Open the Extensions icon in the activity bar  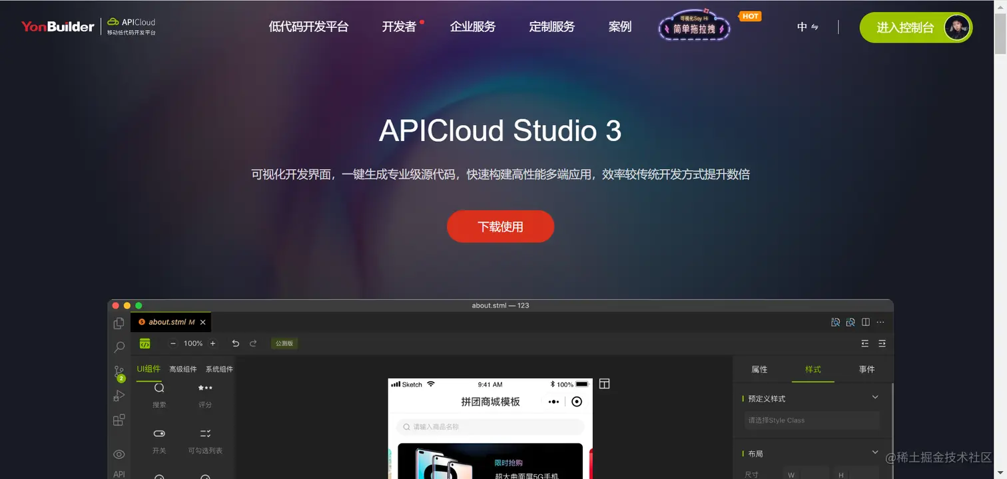pyautogui.click(x=119, y=419)
